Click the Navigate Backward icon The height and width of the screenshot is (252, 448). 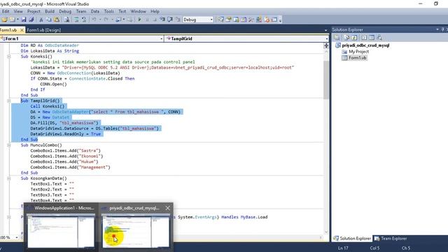coord(118,20)
